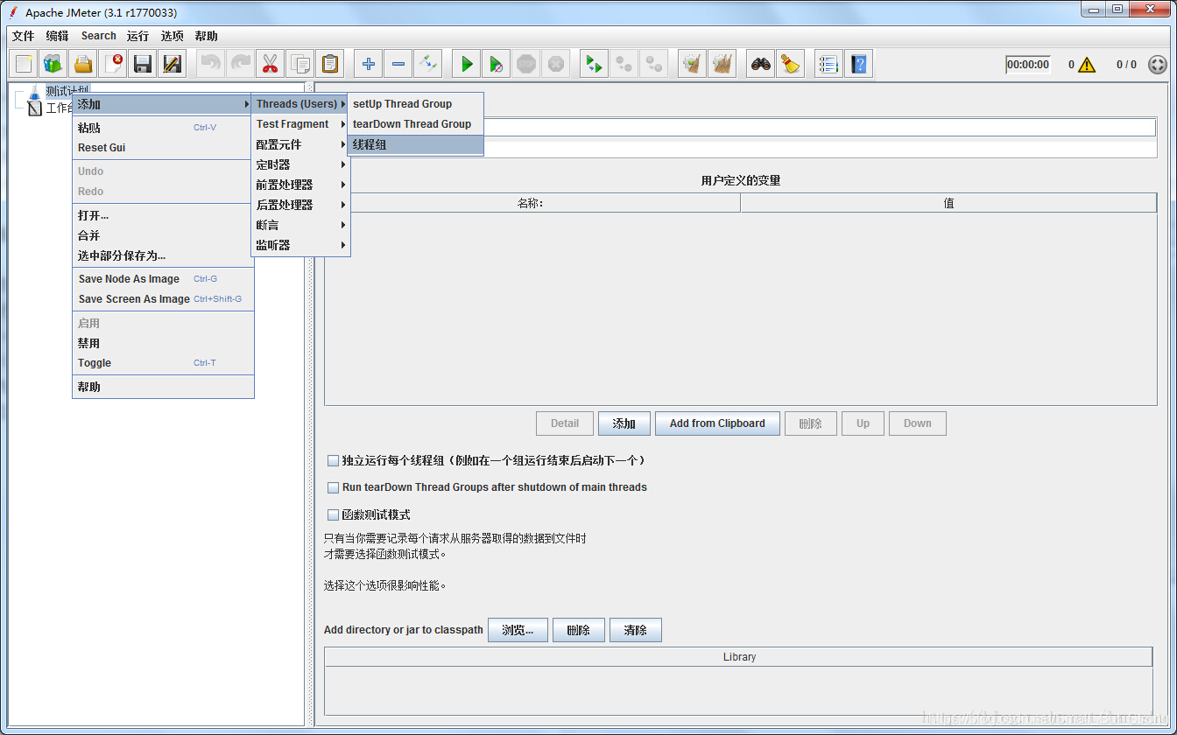Screen dimensions: 1177x735
Task: Click the New test plan icon
Action: click(x=24, y=64)
